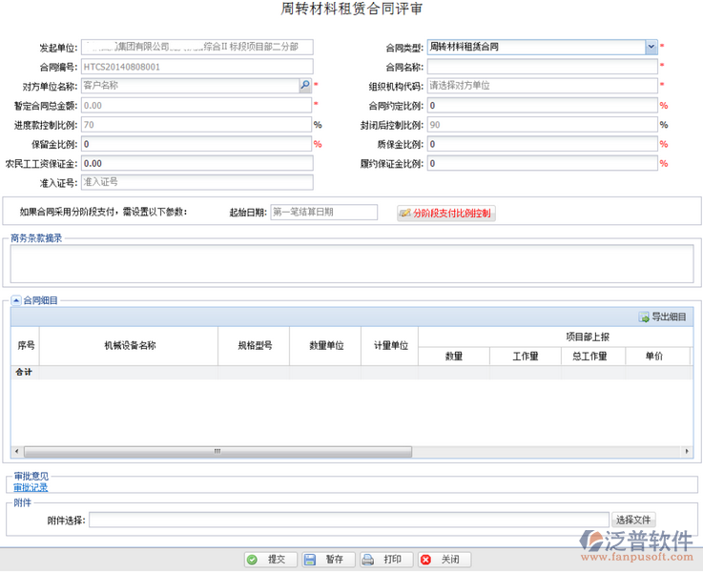Screen dimensions: 703x572
Task: Click the 商务条款摘录 text area
Action: coord(351,264)
